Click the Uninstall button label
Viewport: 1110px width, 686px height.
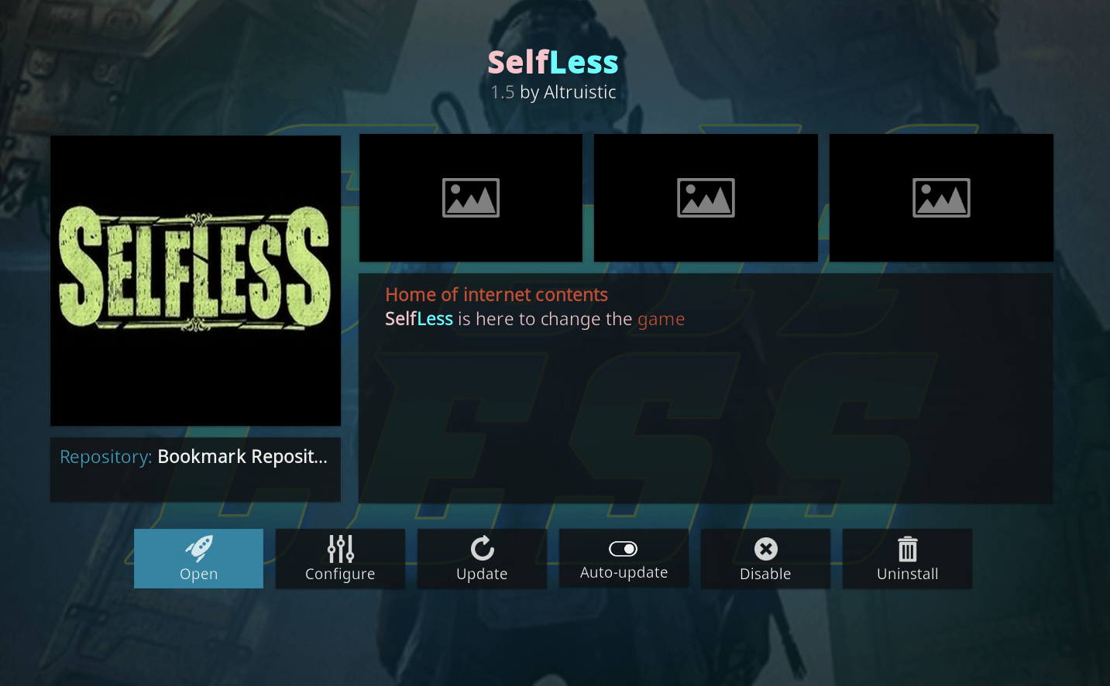(907, 575)
